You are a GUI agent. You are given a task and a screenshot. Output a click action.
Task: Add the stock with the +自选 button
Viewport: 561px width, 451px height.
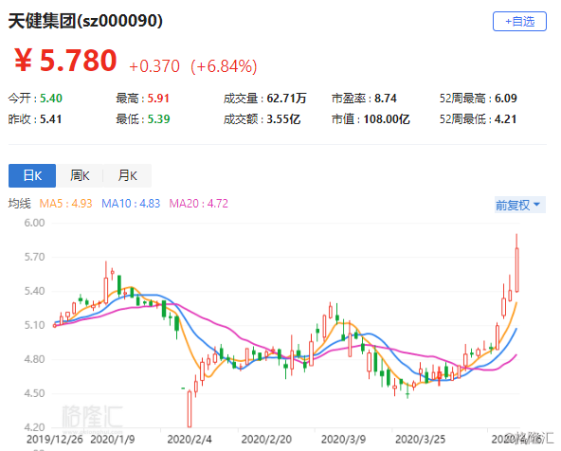tap(519, 22)
